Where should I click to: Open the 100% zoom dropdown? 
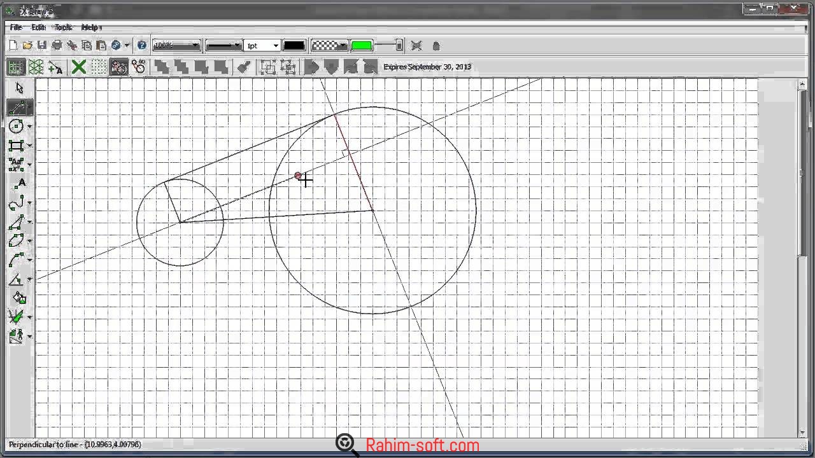(x=177, y=46)
